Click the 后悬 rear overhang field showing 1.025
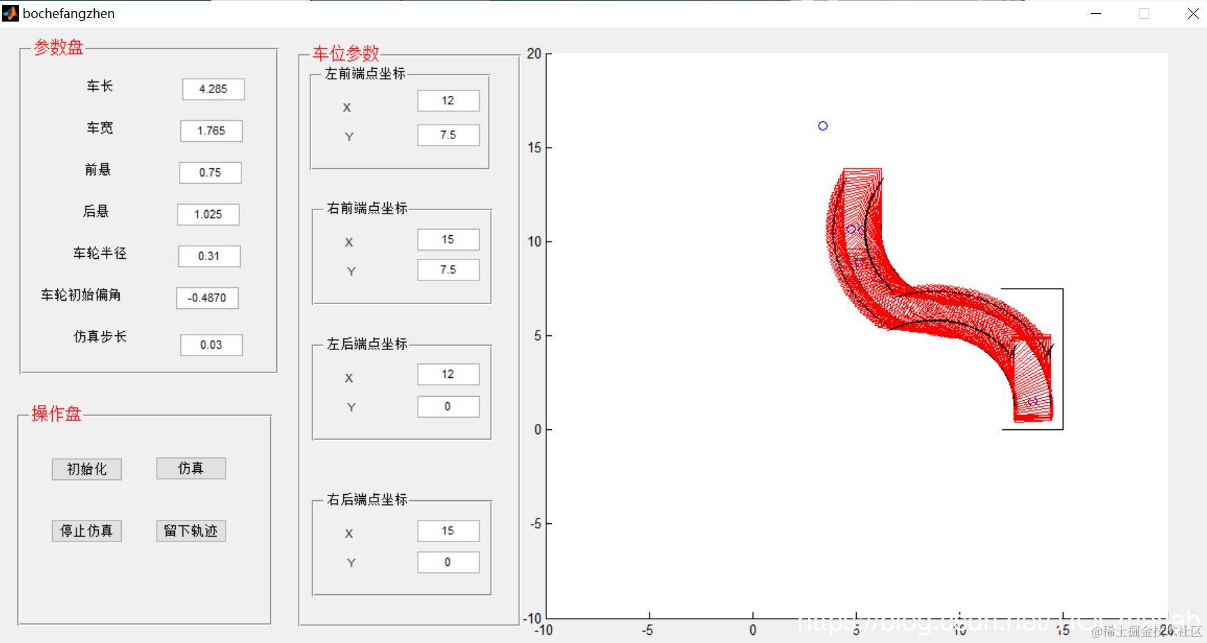Screen dimensions: 1207x643 208,214
